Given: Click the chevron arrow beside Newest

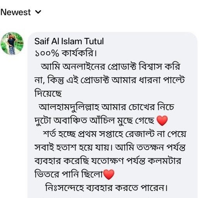Looking at the screenshot, I should (x=38, y=12).
